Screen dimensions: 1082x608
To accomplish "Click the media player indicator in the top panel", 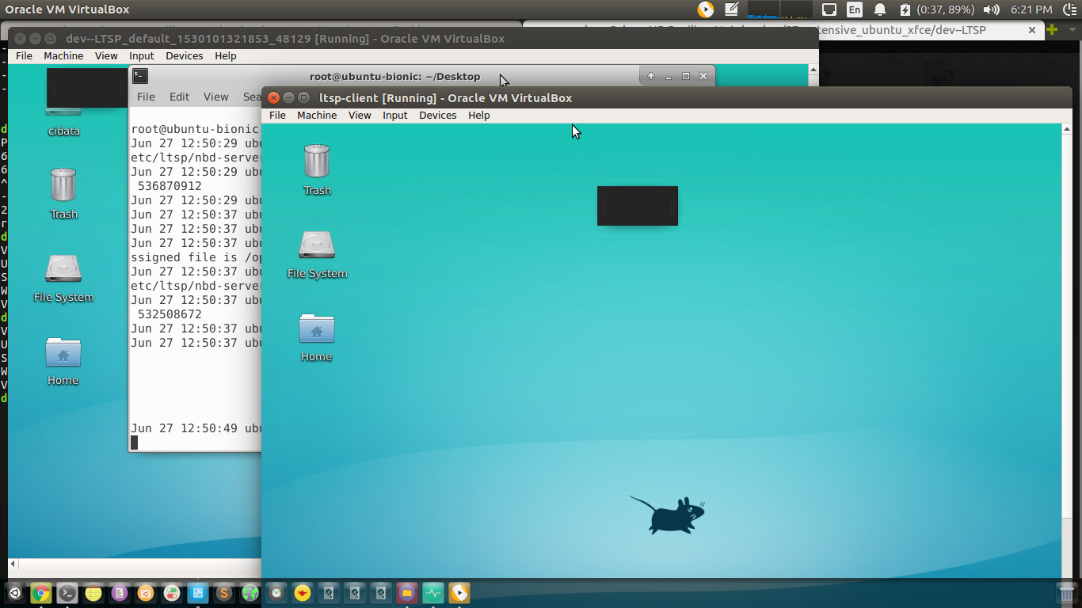I will click(x=706, y=9).
